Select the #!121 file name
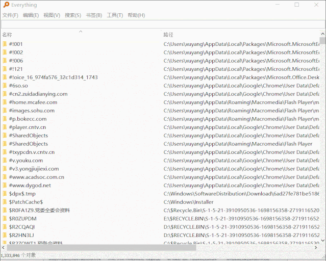The width and height of the screenshot is (326, 261). tap(16, 69)
